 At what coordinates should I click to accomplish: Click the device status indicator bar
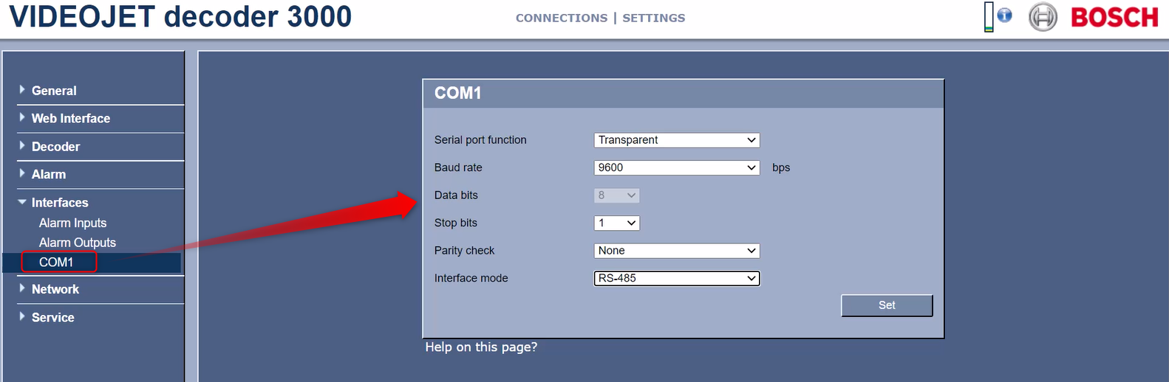[x=989, y=17]
